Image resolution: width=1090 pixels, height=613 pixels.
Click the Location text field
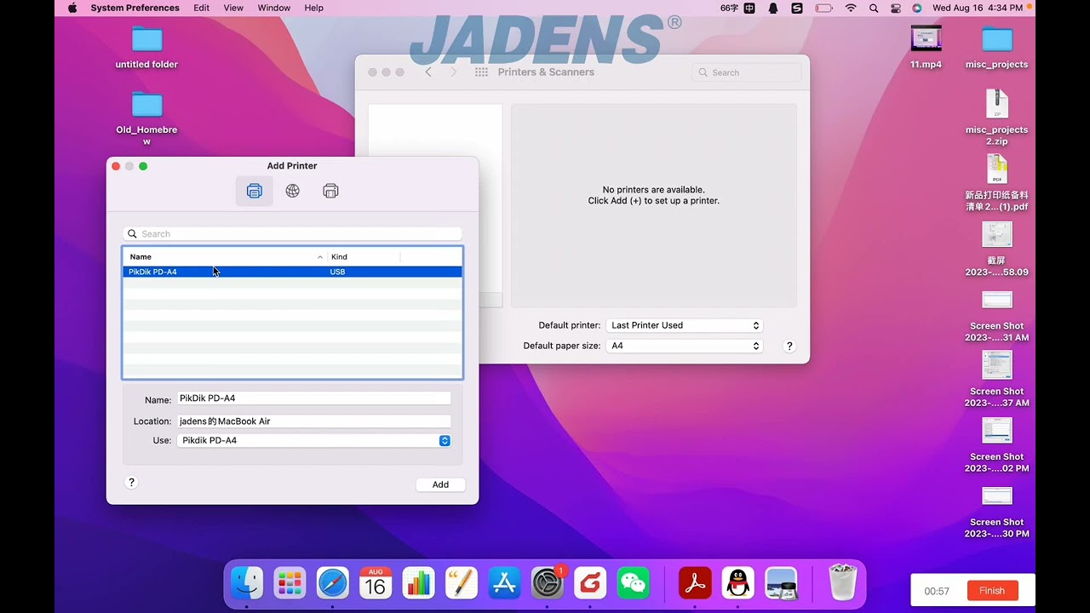[x=313, y=421]
